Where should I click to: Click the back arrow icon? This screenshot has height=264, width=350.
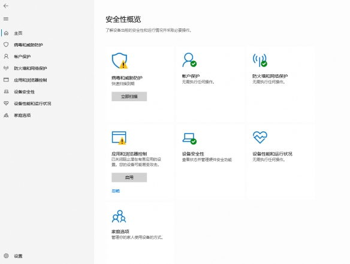click(x=6, y=6)
